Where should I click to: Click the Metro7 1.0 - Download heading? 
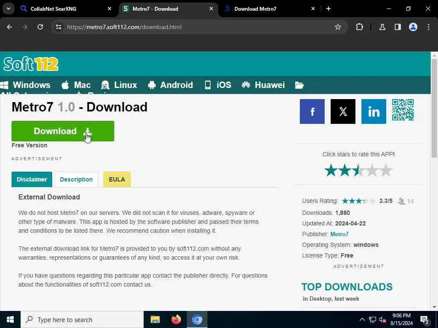coord(79,107)
